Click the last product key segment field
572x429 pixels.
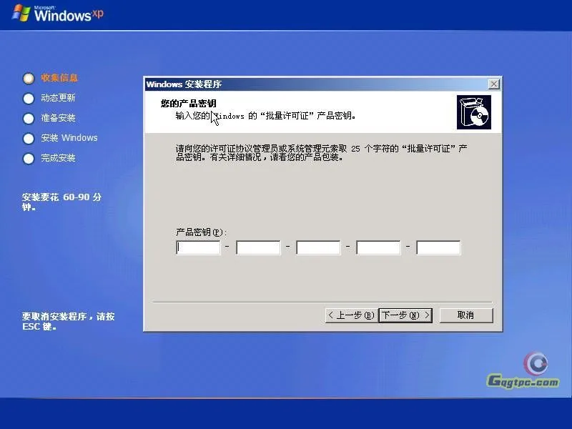tap(438, 247)
